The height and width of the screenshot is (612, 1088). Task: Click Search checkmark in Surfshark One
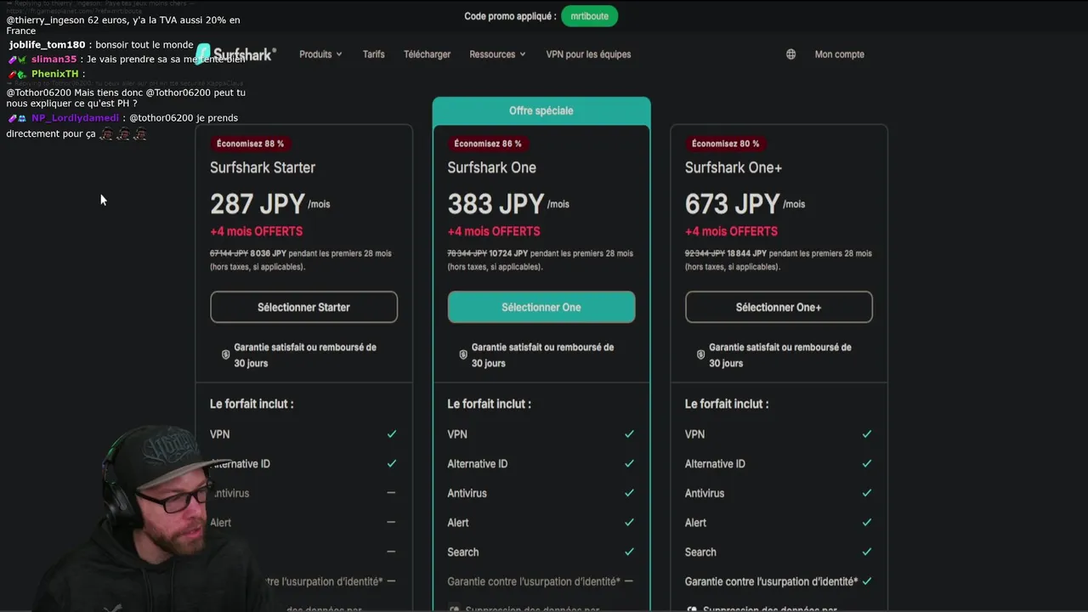coord(629,552)
